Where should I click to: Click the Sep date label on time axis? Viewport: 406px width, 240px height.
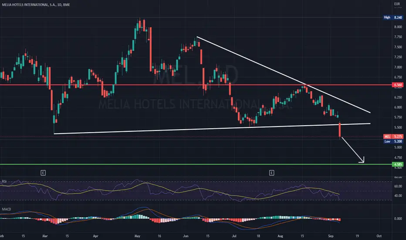(330, 236)
